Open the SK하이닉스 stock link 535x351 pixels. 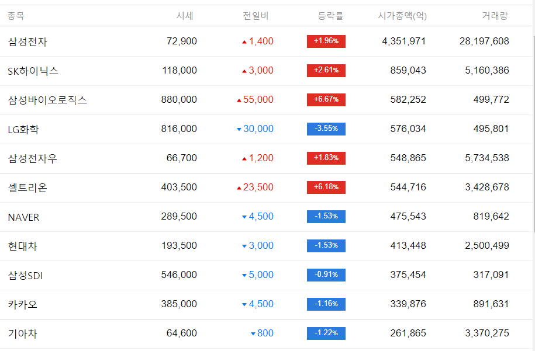[x=33, y=71]
